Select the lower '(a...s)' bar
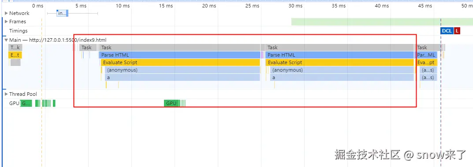This screenshot has height=167, width=473. pos(428,78)
